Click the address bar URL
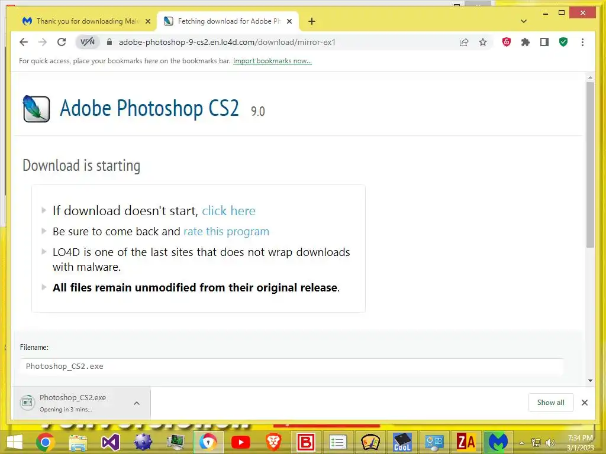The width and height of the screenshot is (606, 454). [x=227, y=42]
